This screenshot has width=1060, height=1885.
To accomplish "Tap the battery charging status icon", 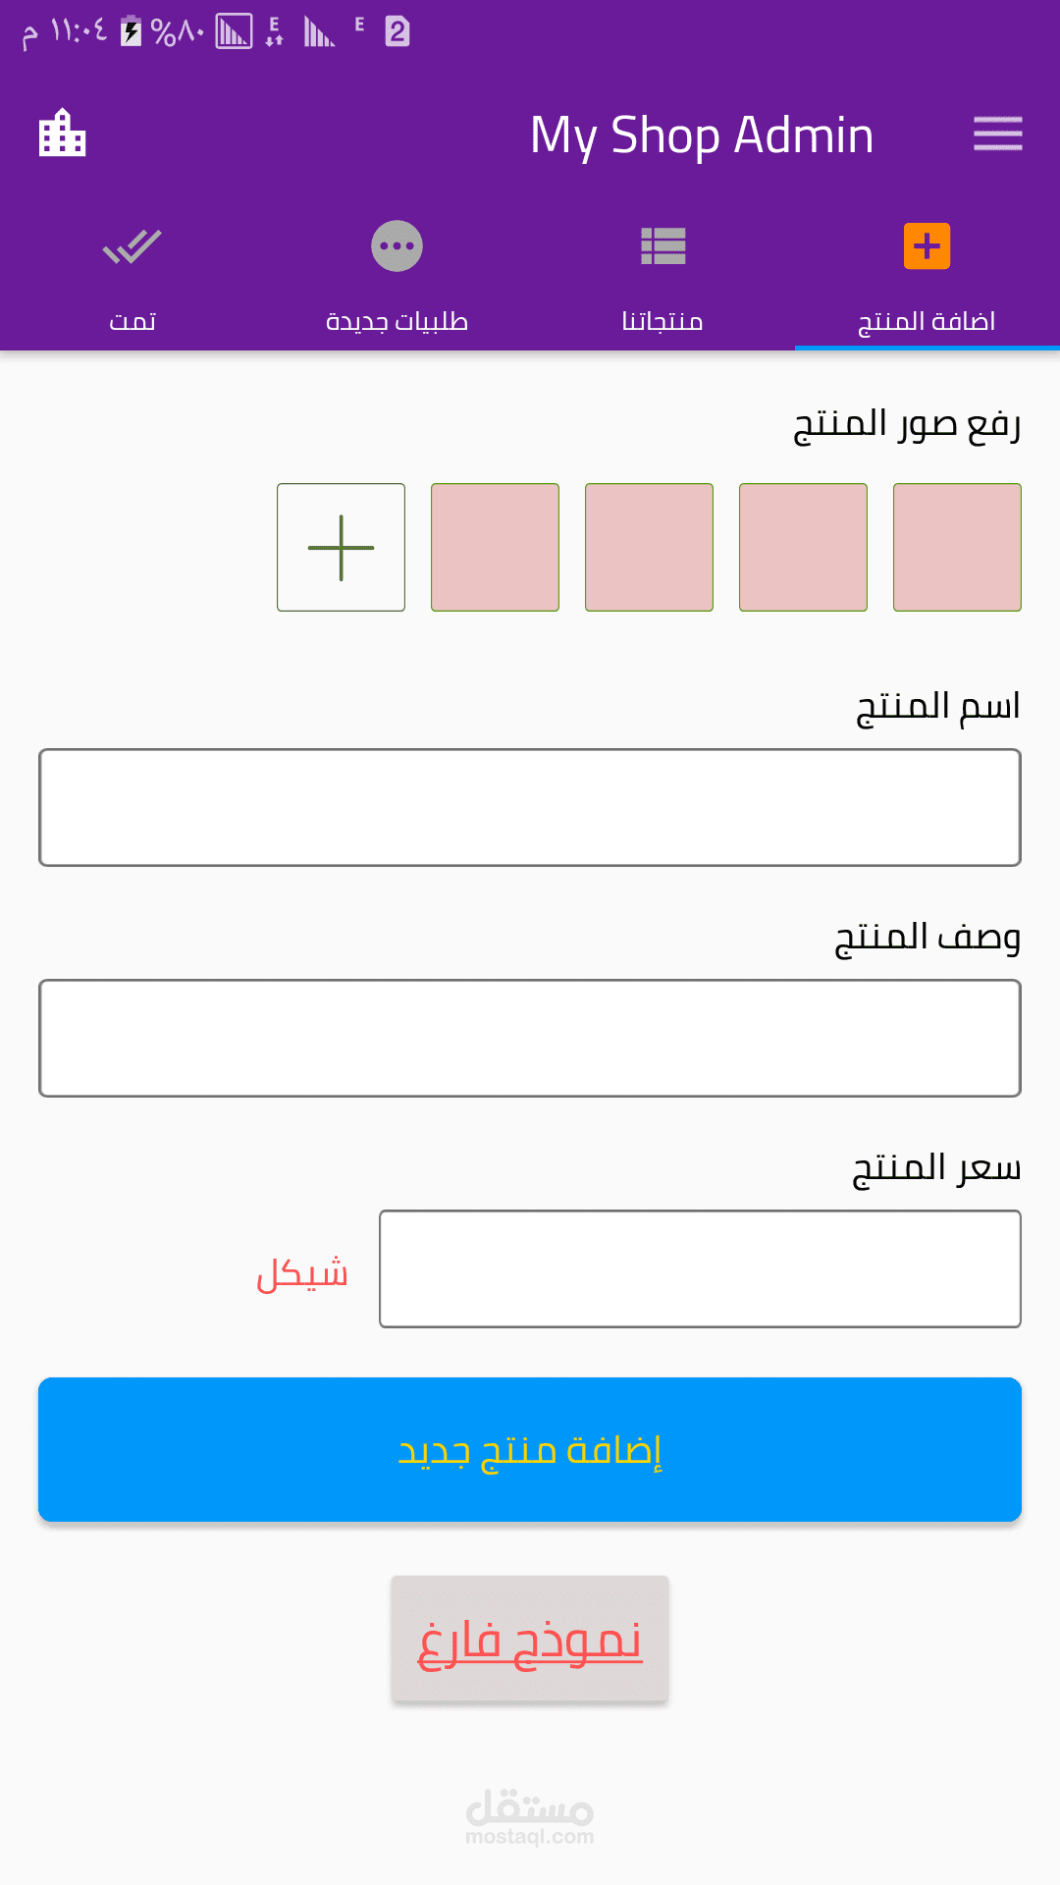I will (131, 32).
